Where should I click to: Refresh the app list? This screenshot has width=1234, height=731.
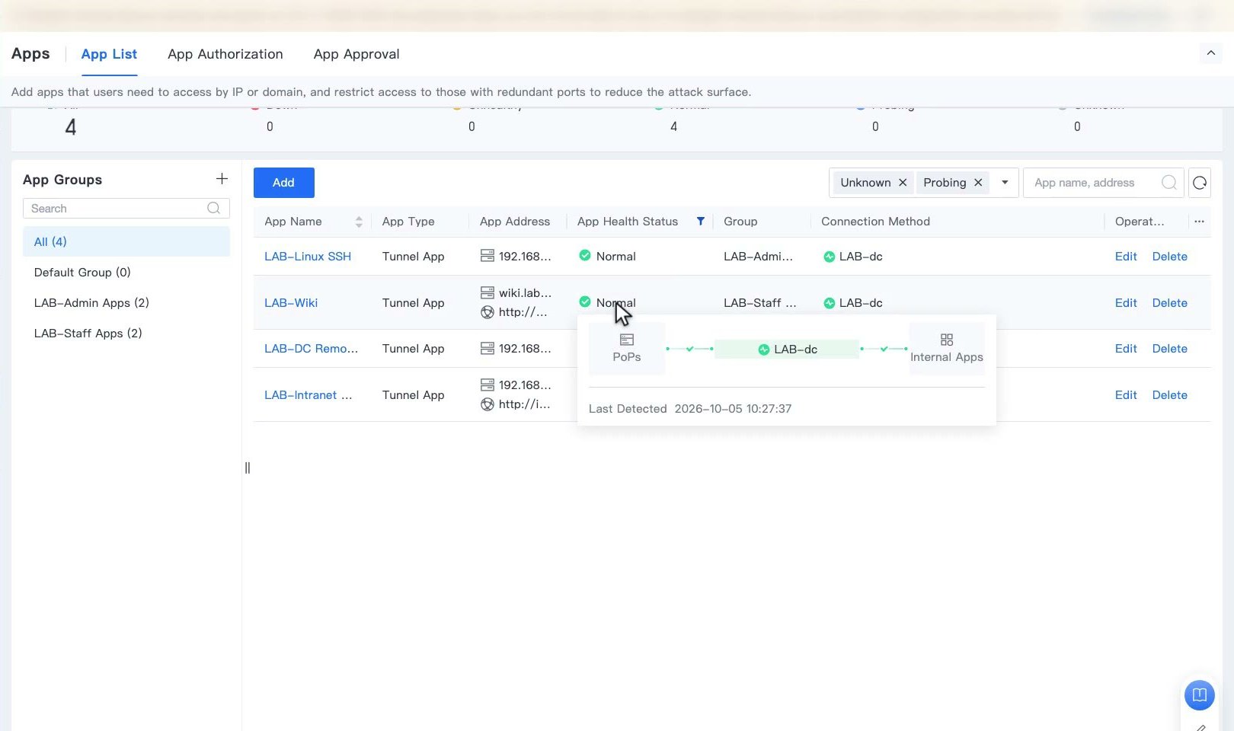point(1200,183)
